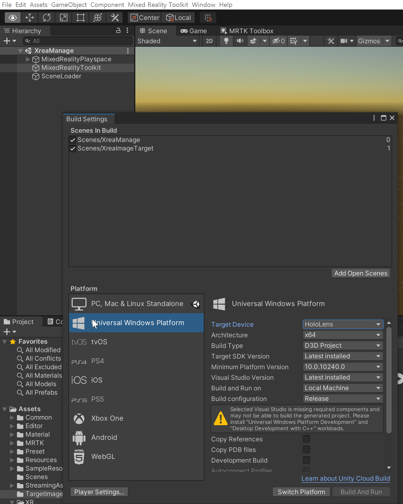
Task: Toggle Center pivot mode button
Action: coord(145,18)
